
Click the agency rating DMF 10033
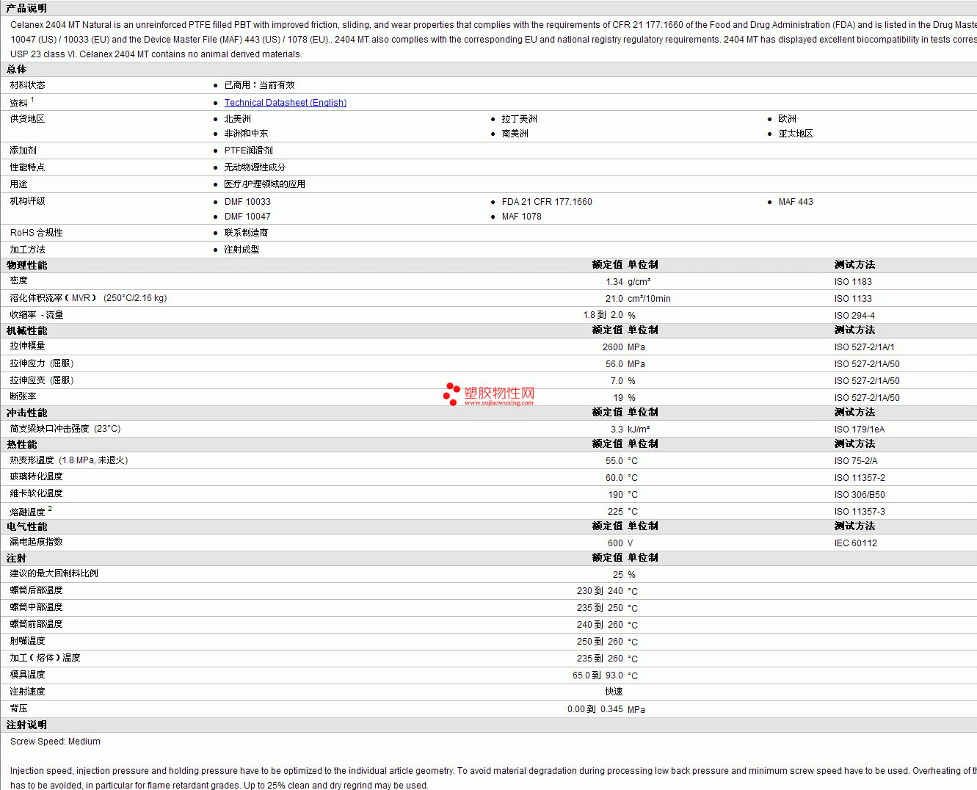tap(247, 202)
